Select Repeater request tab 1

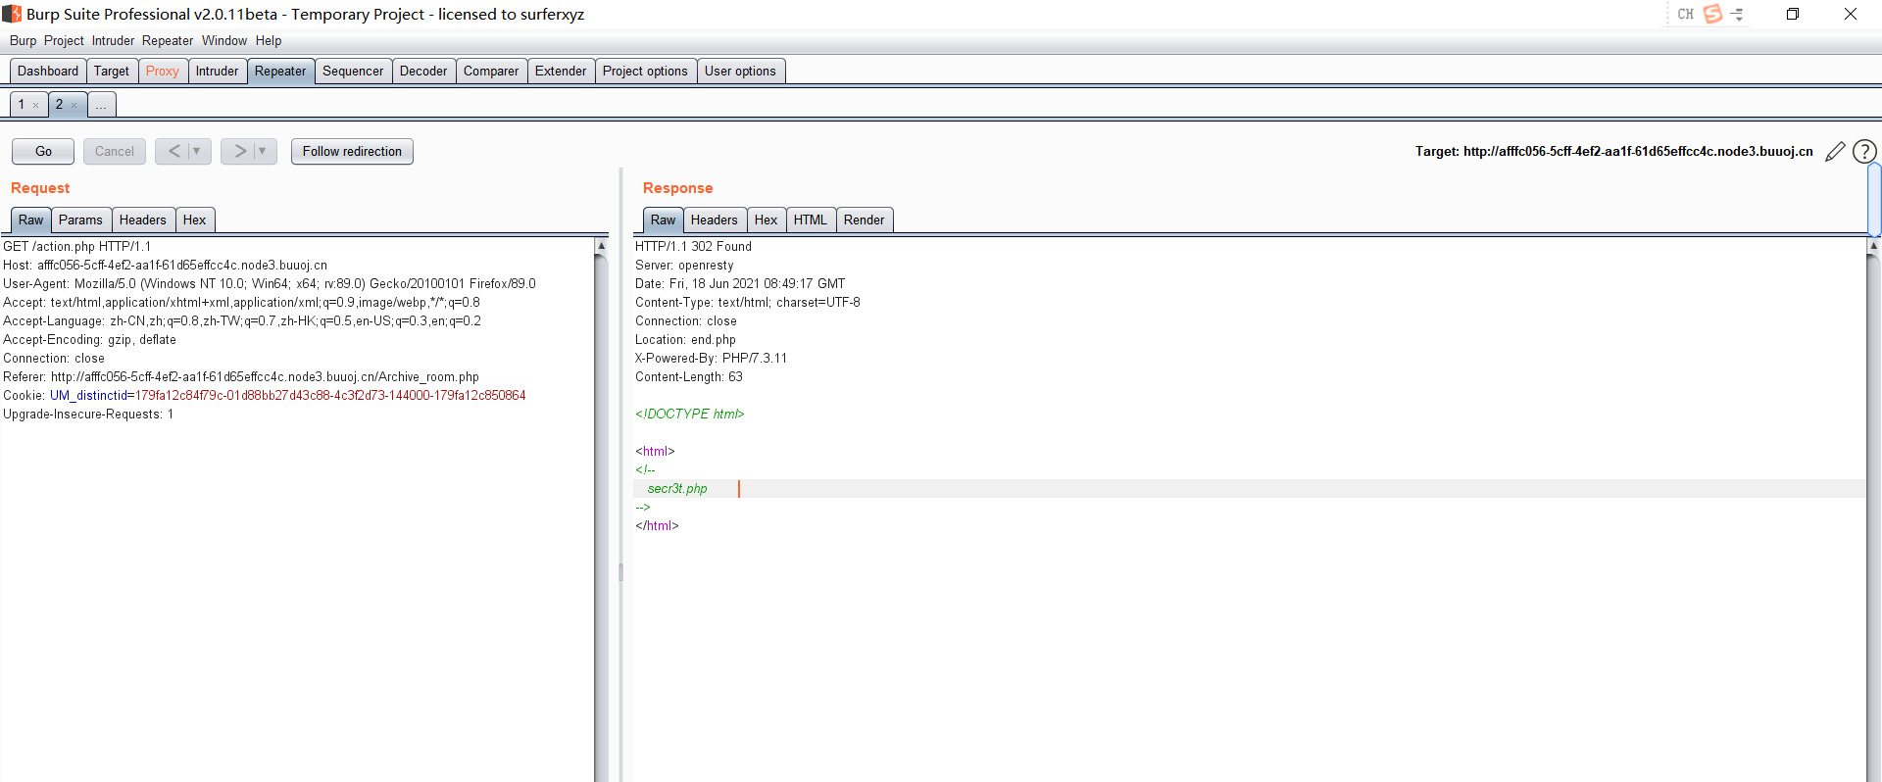pyautogui.click(x=22, y=104)
